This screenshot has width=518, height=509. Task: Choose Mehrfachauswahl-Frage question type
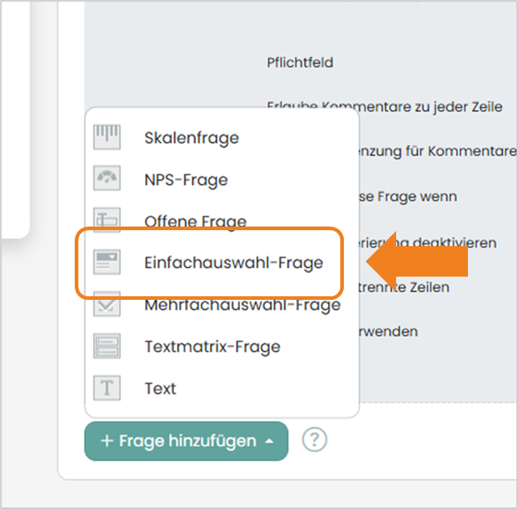coord(242,305)
